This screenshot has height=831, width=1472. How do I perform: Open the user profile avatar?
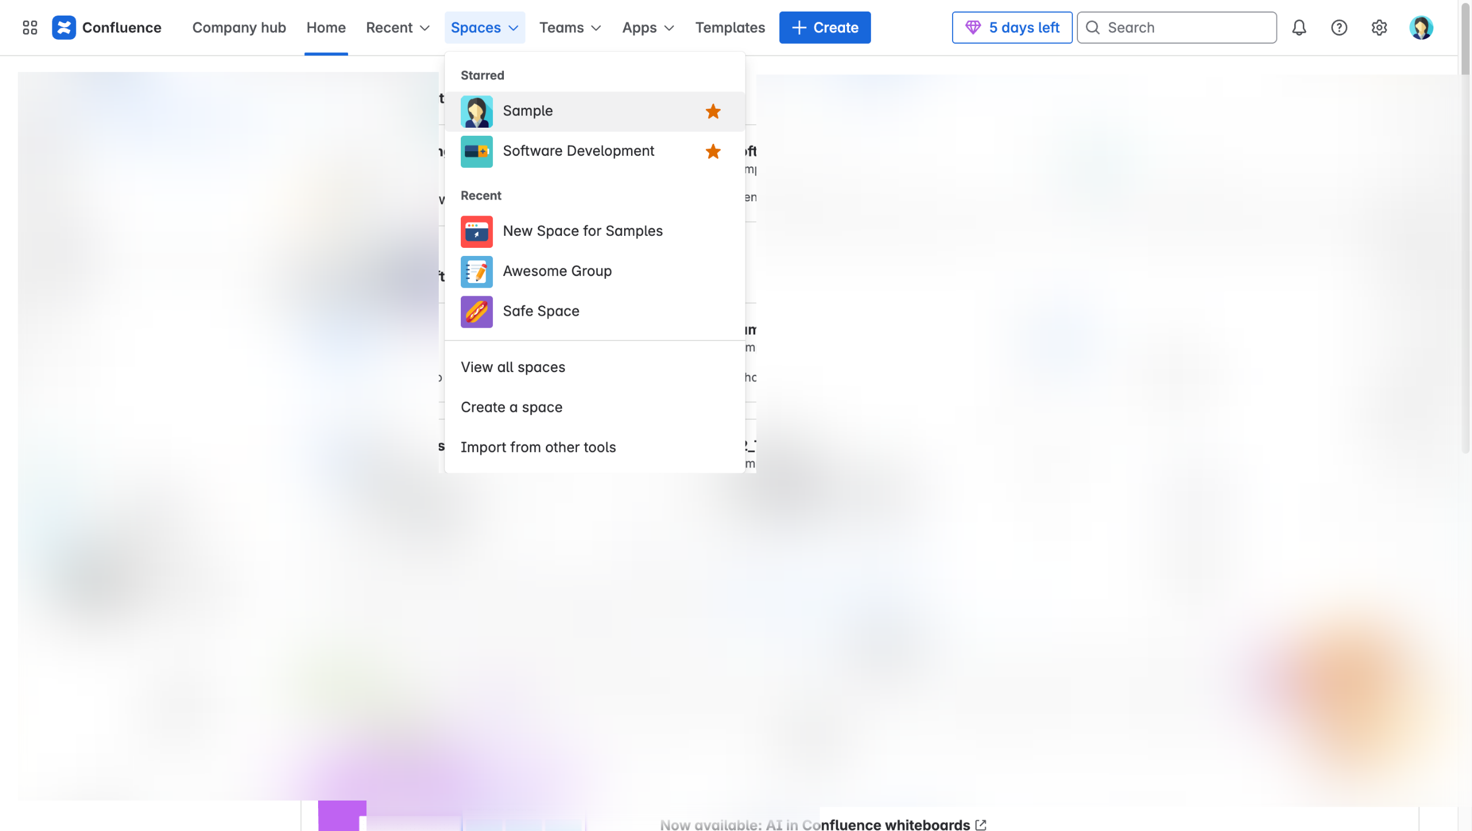click(x=1421, y=28)
